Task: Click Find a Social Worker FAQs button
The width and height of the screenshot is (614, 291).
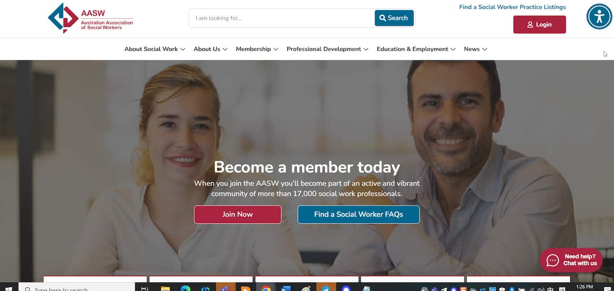Action: point(358,214)
